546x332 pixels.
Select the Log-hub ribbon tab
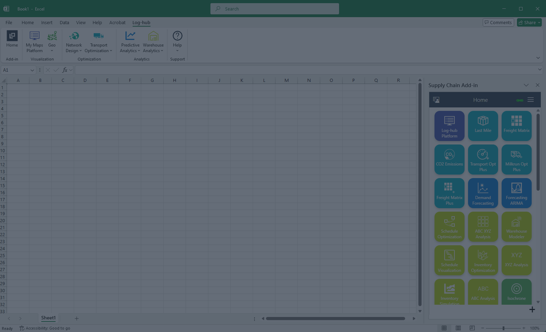coord(141,22)
